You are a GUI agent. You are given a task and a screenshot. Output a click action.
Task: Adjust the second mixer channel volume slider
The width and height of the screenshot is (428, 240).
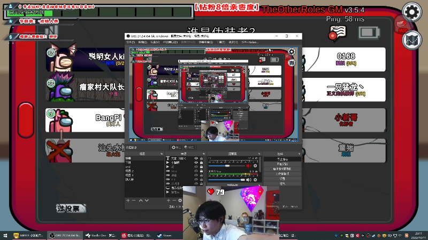tap(226, 180)
